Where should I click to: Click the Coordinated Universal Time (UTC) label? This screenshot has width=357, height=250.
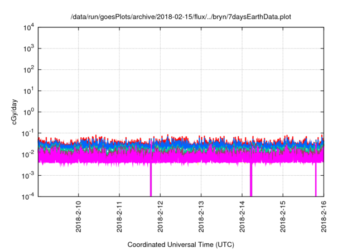click(181, 244)
